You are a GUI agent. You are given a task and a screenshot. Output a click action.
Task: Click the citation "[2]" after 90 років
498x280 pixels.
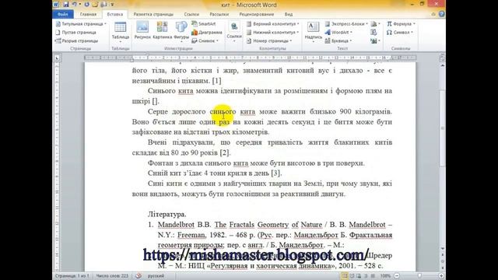(x=224, y=152)
